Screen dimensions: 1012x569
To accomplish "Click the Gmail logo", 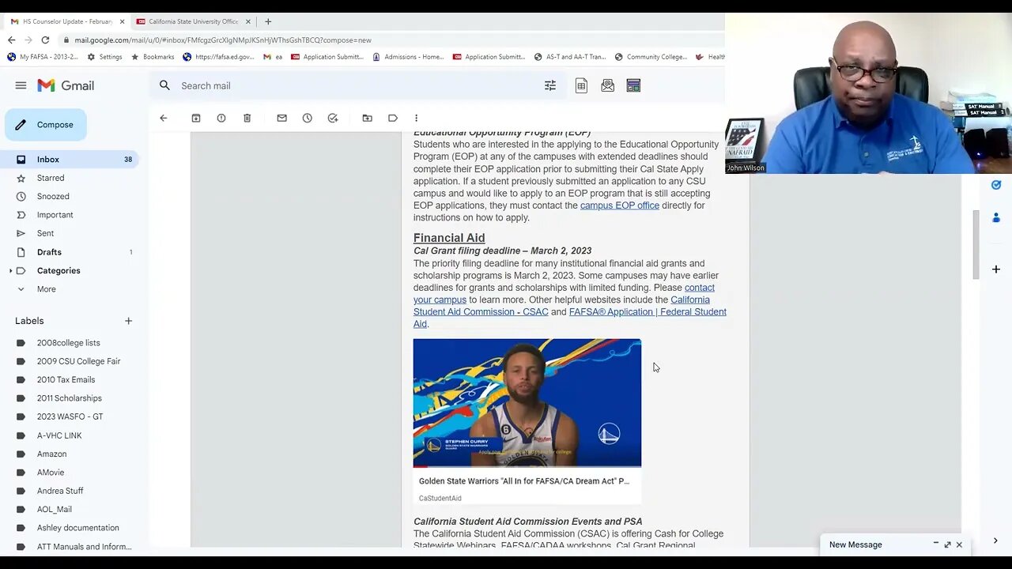I will coord(66,85).
